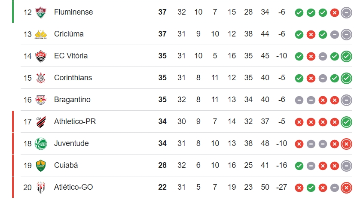The height and width of the screenshot is (200, 360).
Task: Open the Athletico-PR team link
Action: click(75, 121)
